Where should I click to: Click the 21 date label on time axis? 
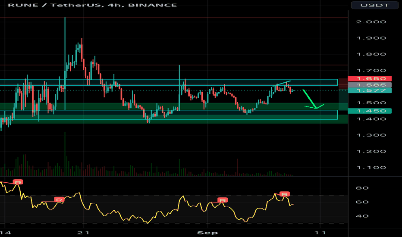point(84,233)
